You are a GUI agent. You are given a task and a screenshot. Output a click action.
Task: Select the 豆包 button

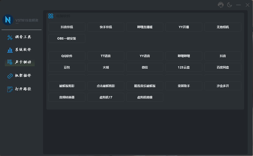tap(67, 67)
